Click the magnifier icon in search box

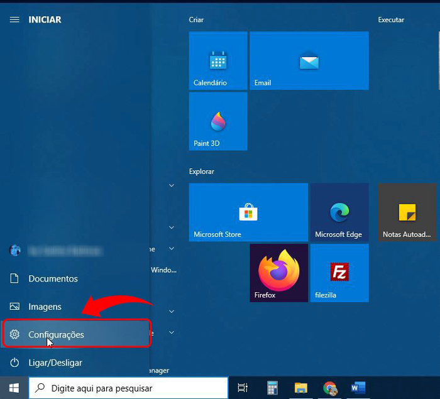pos(40,388)
